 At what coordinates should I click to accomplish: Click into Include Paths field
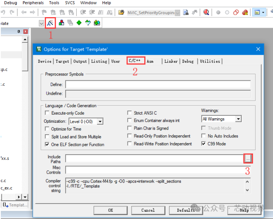(155, 159)
